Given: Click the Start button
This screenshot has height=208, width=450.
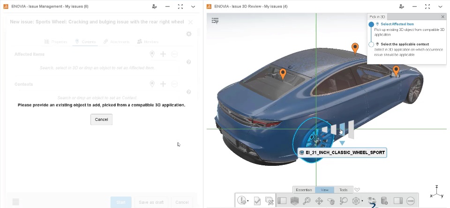Looking at the screenshot, I should coord(121,202).
